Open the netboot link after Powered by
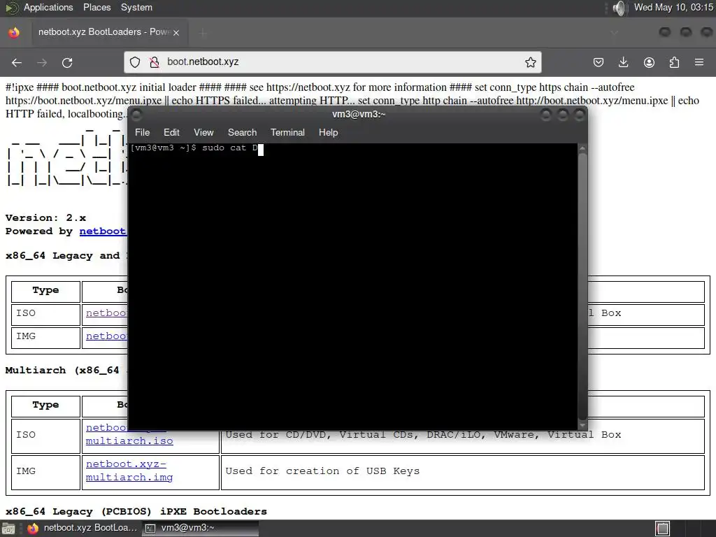The image size is (716, 537). coord(103,231)
